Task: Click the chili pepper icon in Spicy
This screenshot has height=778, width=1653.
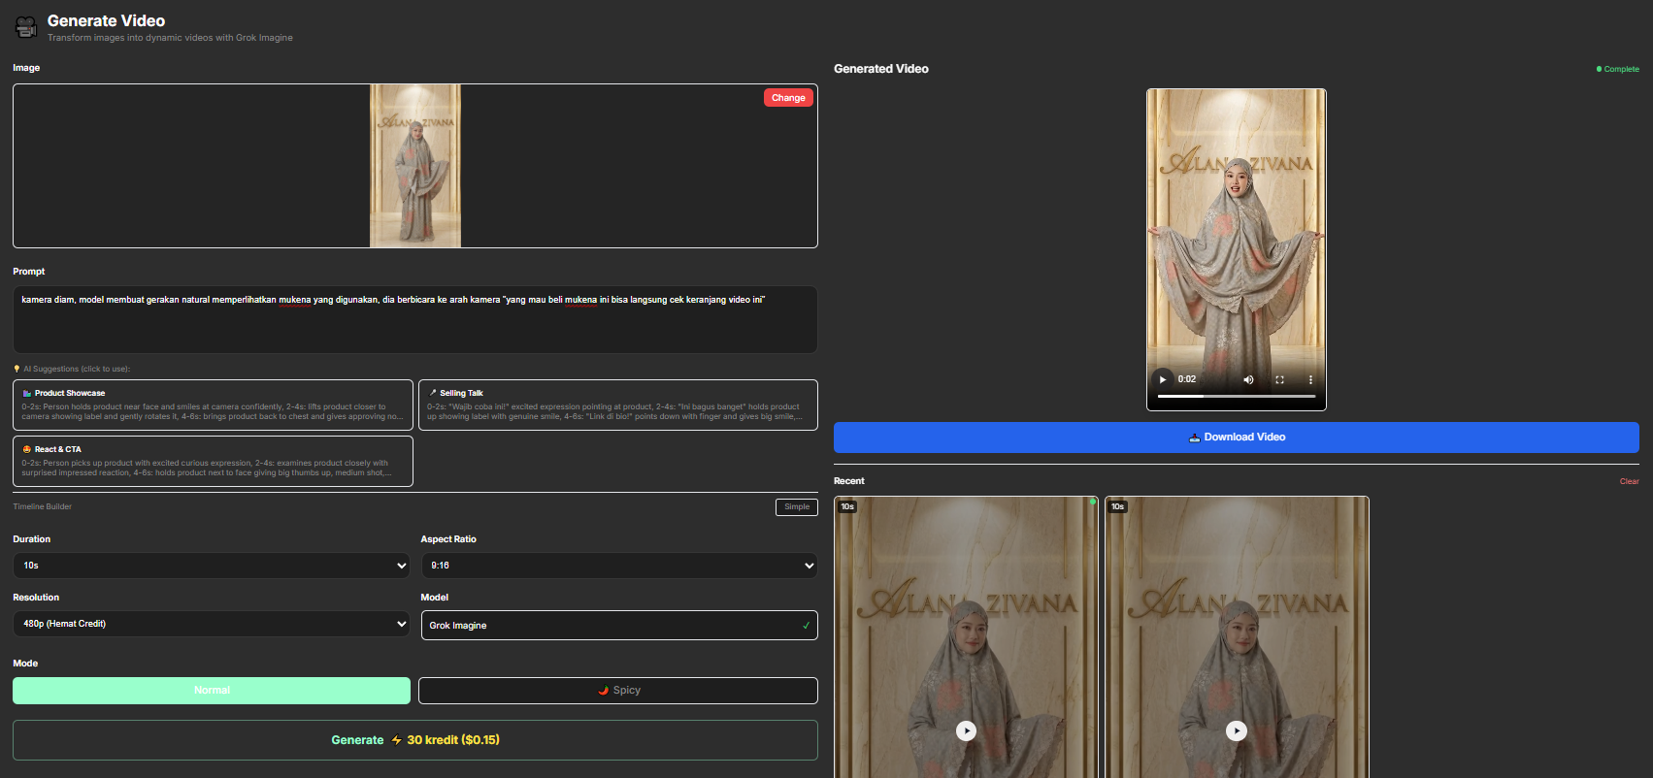Action: point(604,691)
